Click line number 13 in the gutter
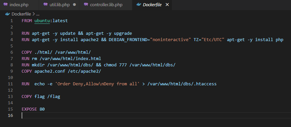 tap(11, 96)
